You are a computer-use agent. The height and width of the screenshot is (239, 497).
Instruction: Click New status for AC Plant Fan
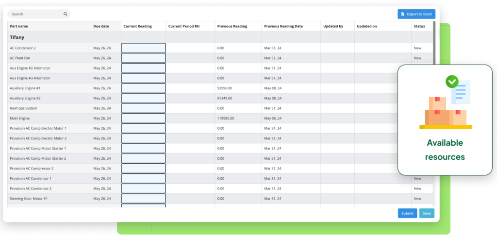pos(417,58)
